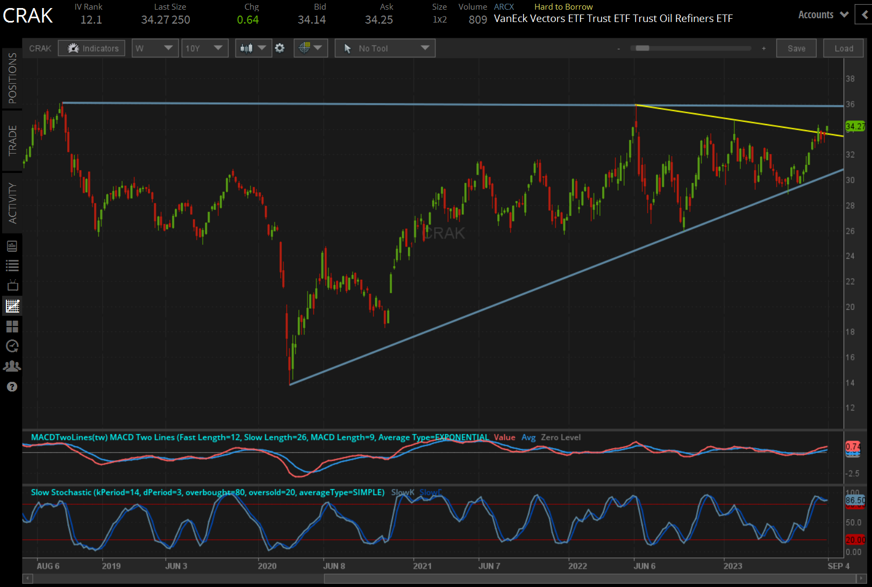Screen dimensions: 872x587
Task: Open the POSITIONS tab
Action: pos(12,79)
